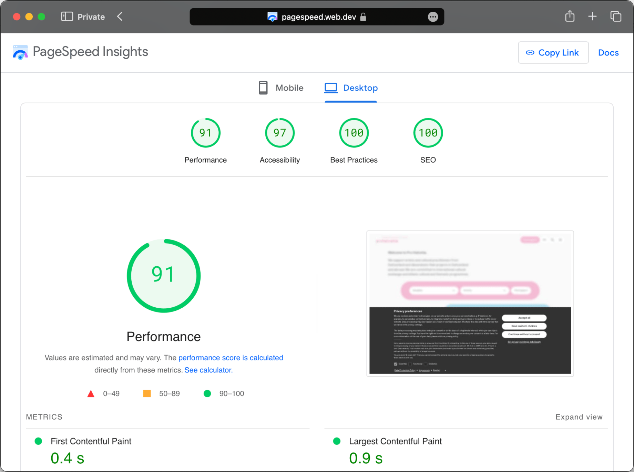Jump to the SEO score gauge

coord(428,133)
